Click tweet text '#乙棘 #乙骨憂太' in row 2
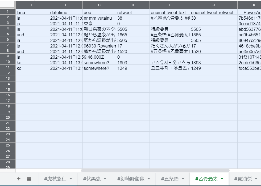The image size is (261, 186). [x=170, y=17]
